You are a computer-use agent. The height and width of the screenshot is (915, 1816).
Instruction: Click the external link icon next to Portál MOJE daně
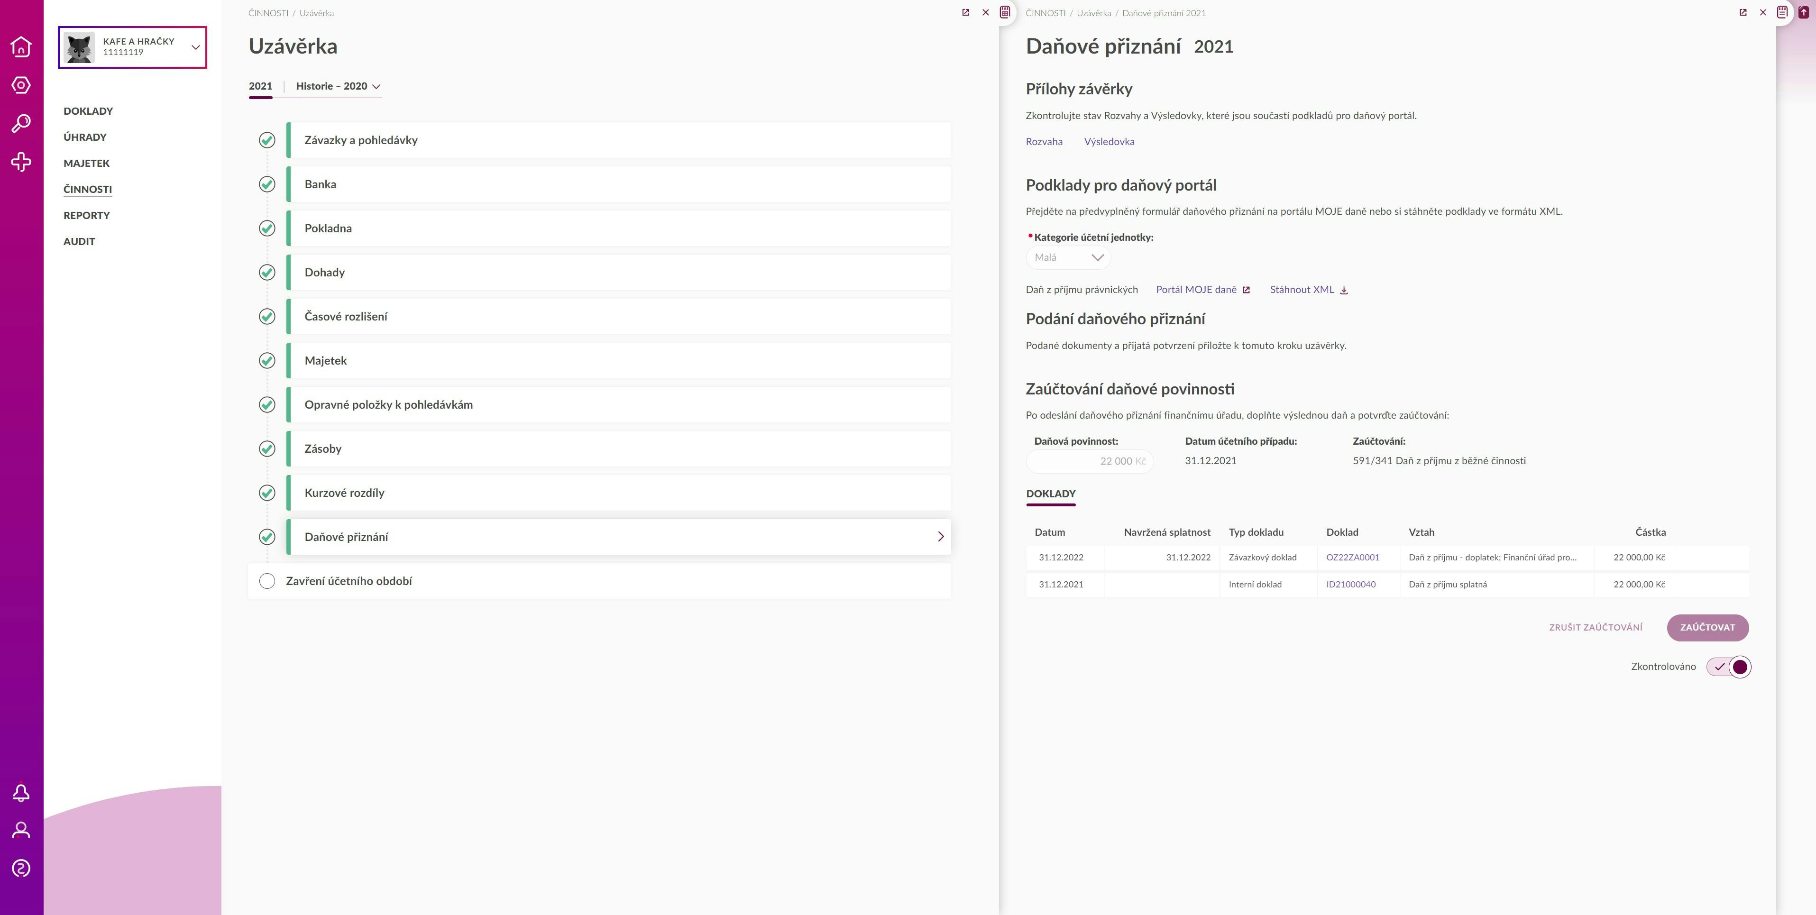click(x=1247, y=290)
